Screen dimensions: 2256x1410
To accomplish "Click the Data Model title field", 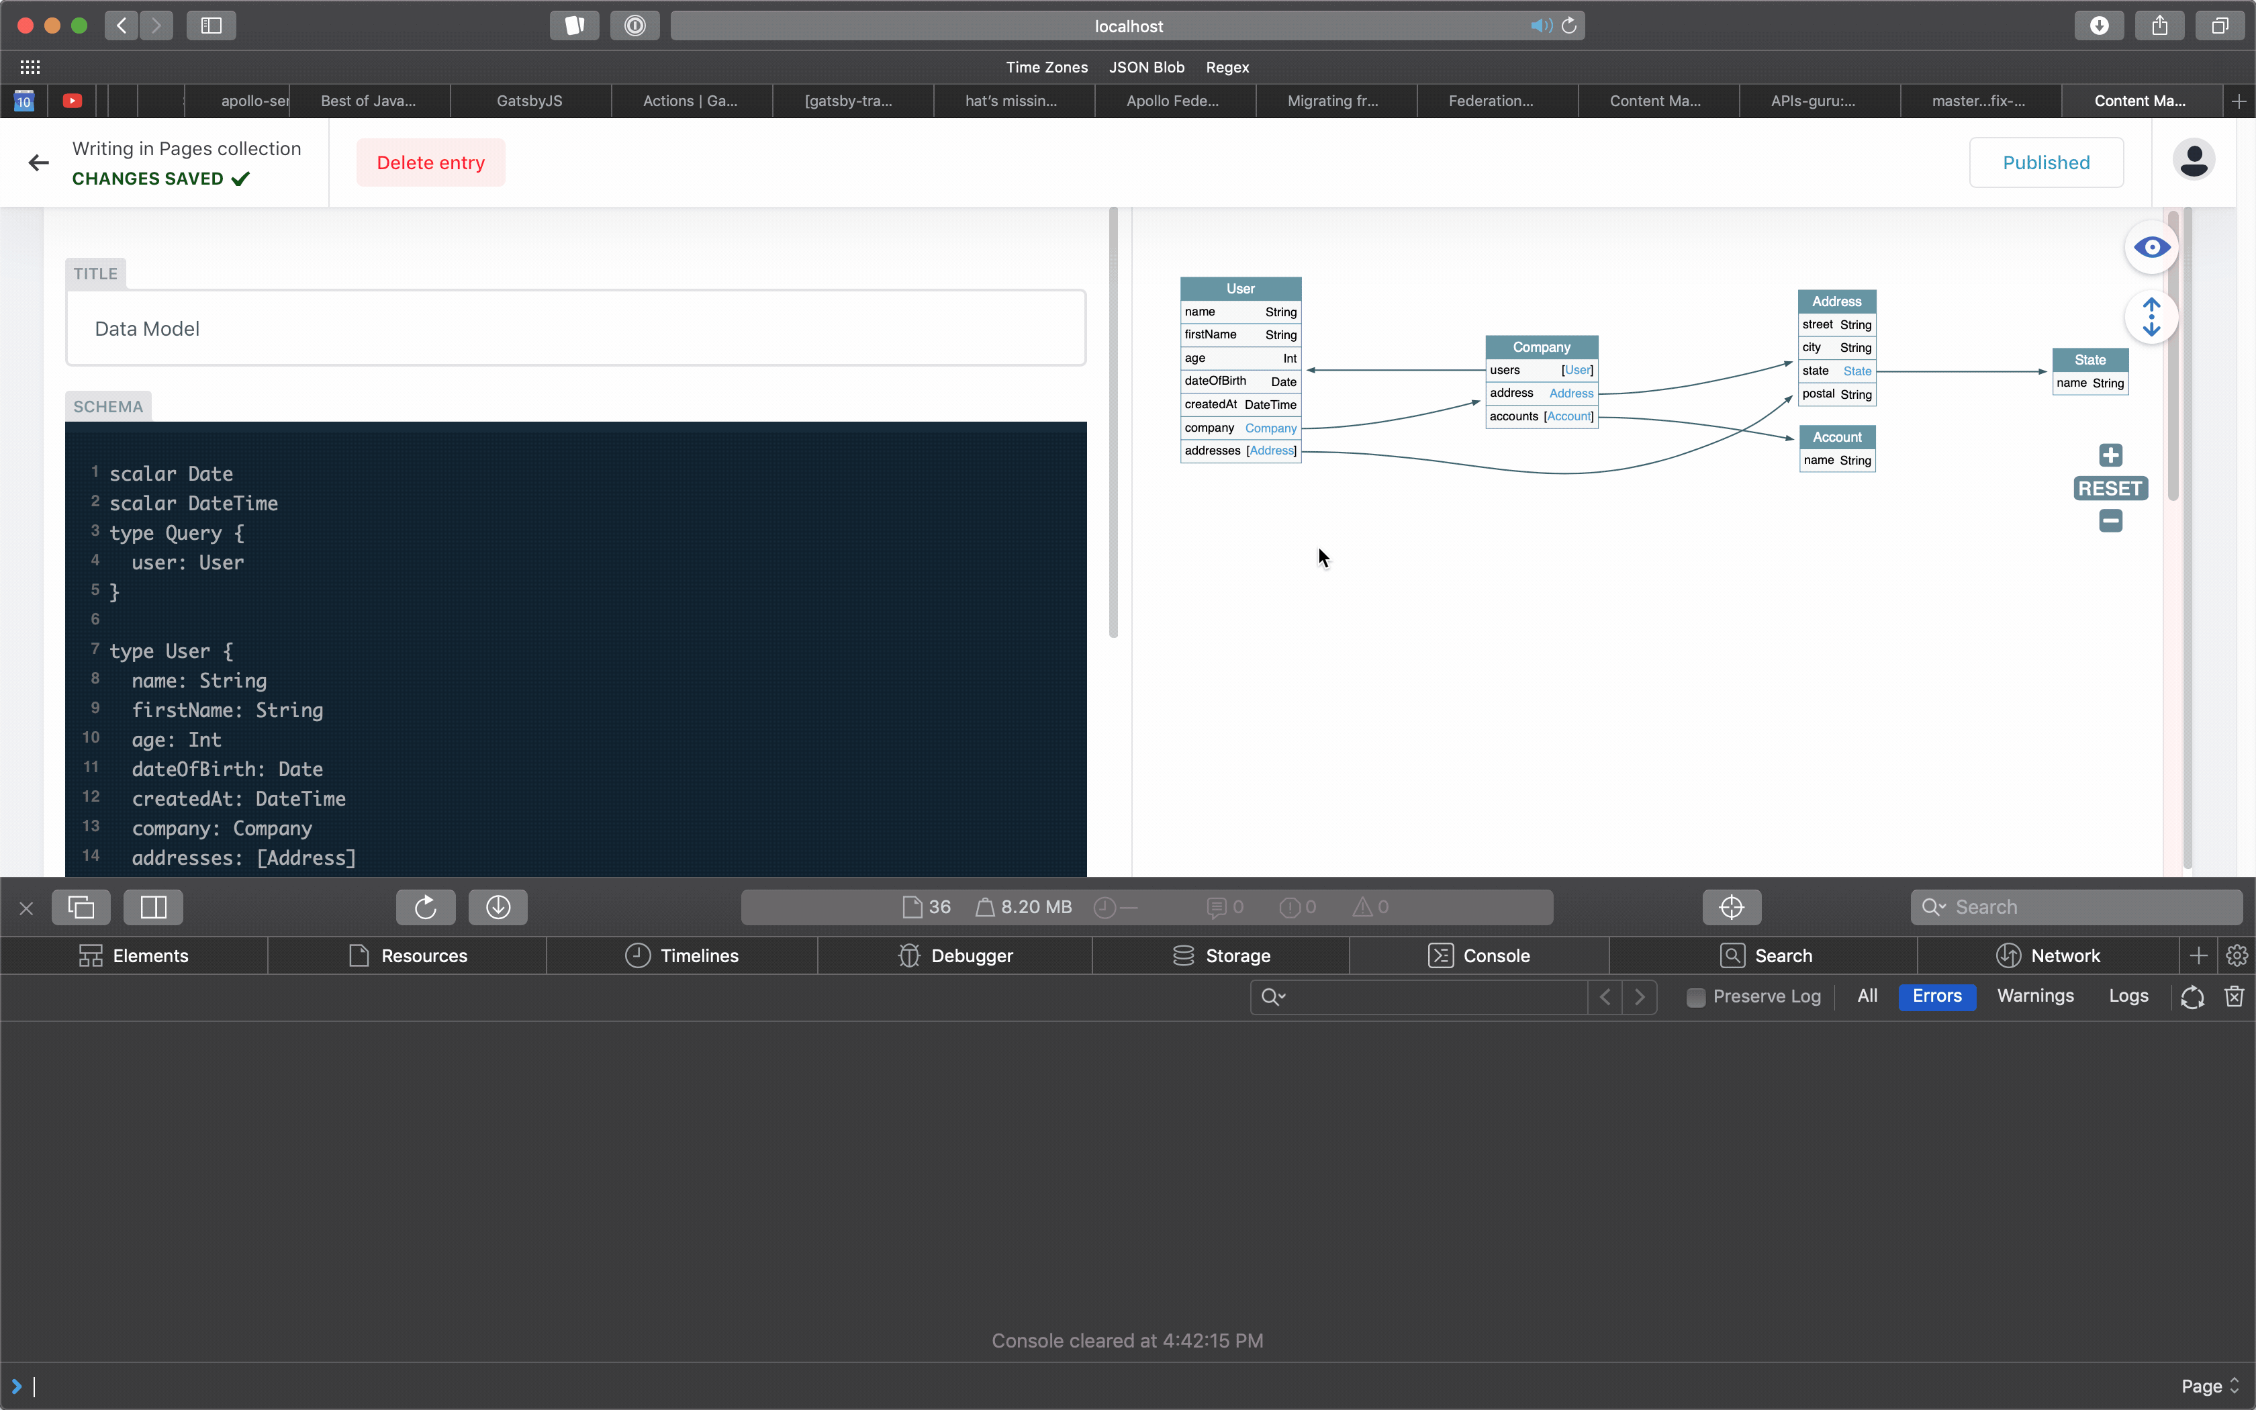I will pos(575,328).
